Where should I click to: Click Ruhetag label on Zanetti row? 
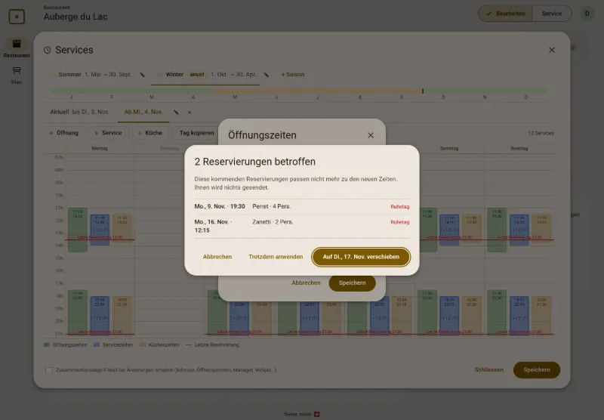pyautogui.click(x=400, y=222)
